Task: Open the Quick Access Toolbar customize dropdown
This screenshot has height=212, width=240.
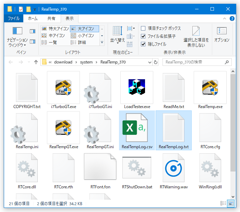Action: [35, 10]
